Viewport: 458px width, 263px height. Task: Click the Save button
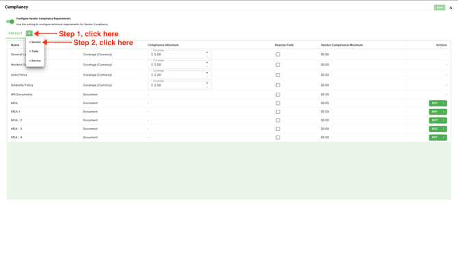[x=440, y=7]
